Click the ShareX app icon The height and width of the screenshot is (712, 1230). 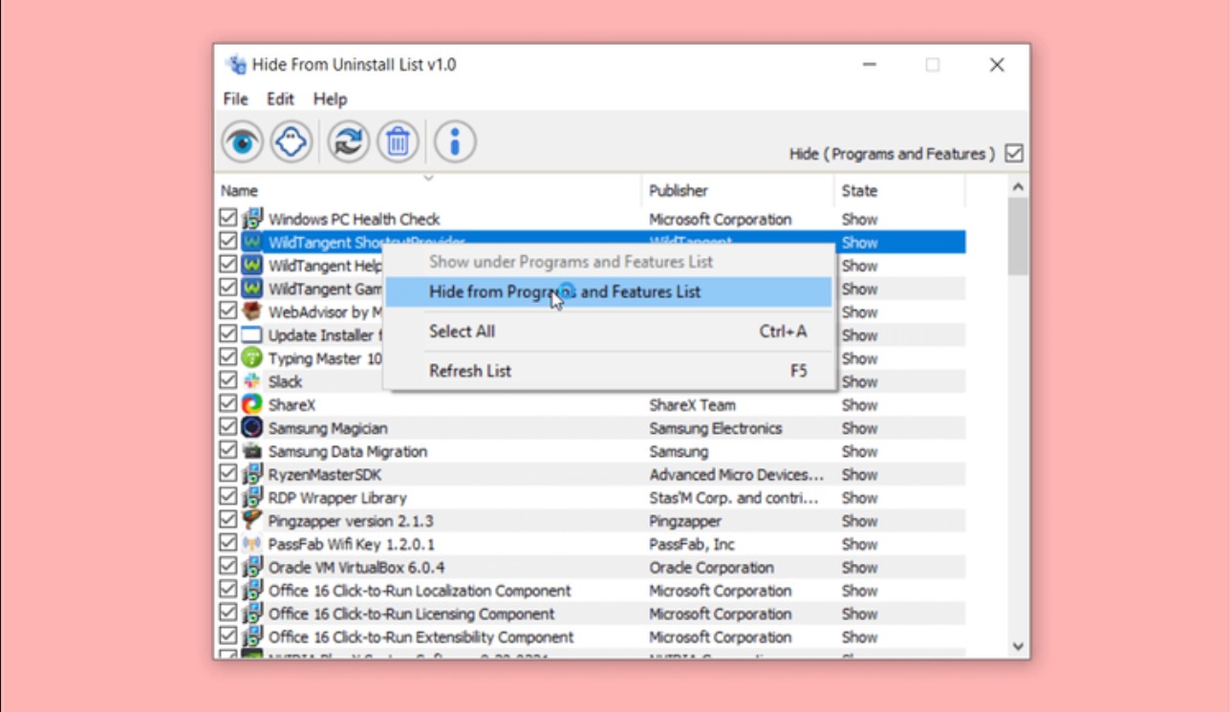tap(251, 404)
